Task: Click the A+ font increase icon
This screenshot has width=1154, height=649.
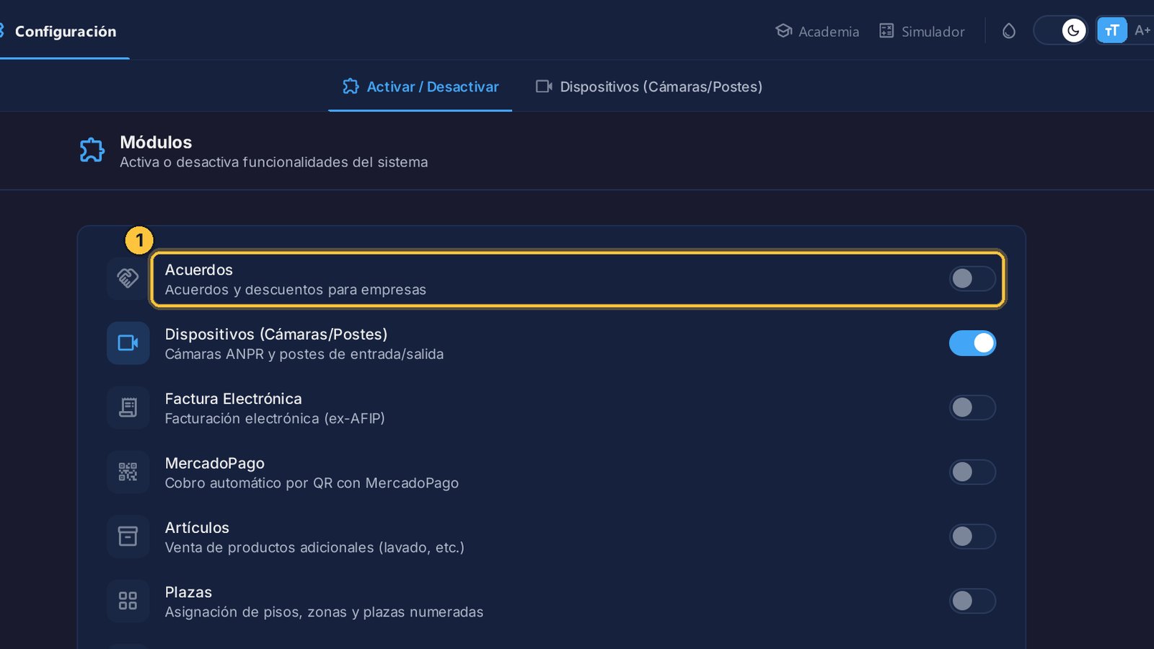Action: click(x=1142, y=30)
